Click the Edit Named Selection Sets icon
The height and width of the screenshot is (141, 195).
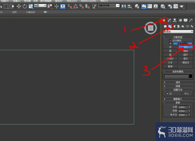[94, 6]
